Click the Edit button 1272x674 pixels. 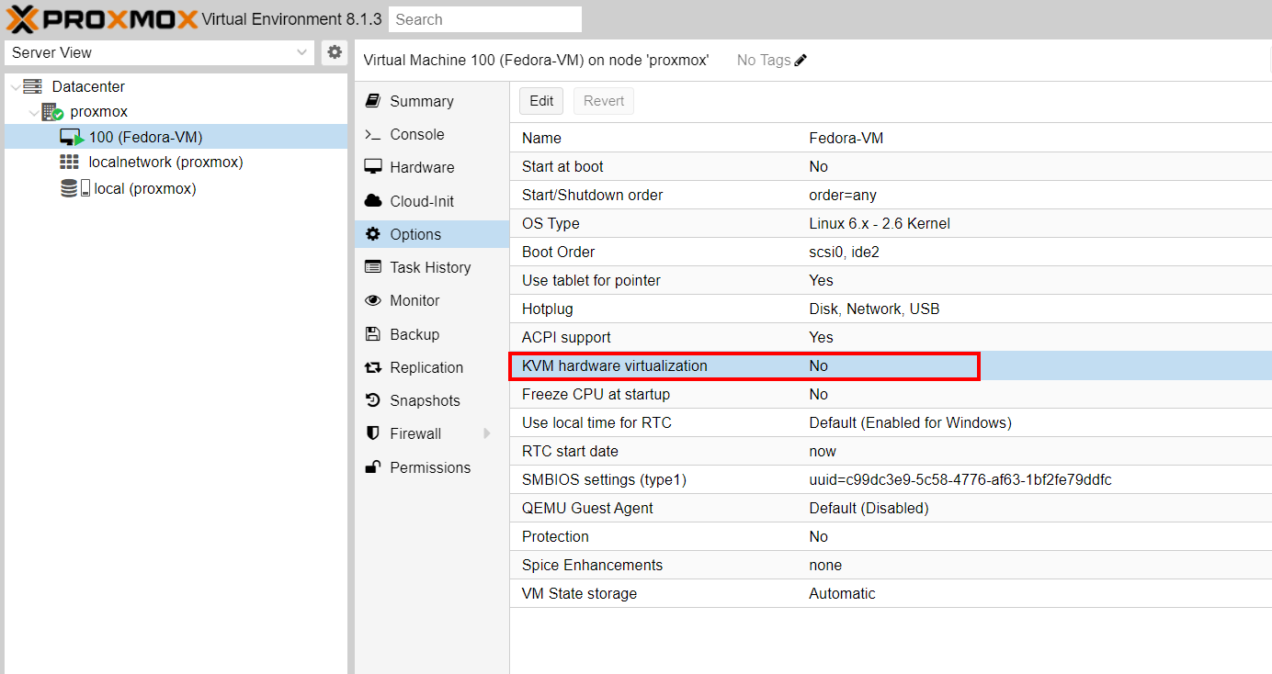coord(541,101)
